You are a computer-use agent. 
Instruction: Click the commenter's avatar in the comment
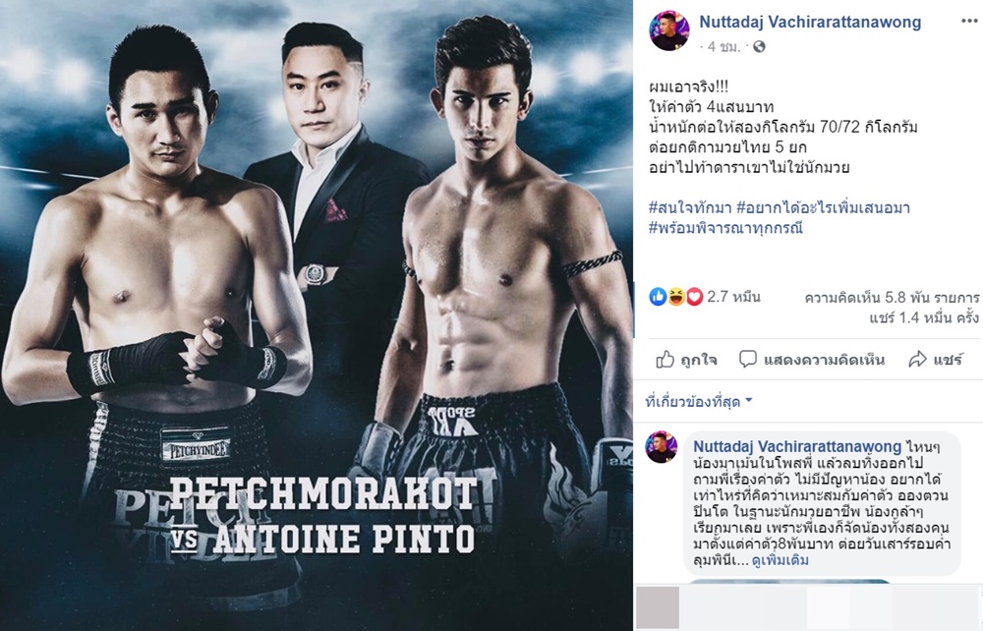click(662, 447)
